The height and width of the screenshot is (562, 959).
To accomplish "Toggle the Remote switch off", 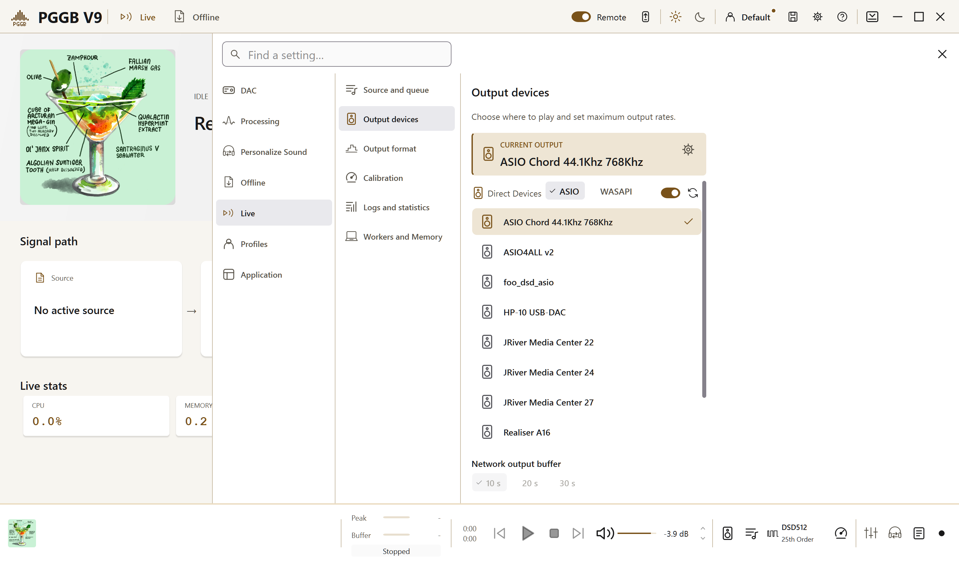I will [x=581, y=17].
